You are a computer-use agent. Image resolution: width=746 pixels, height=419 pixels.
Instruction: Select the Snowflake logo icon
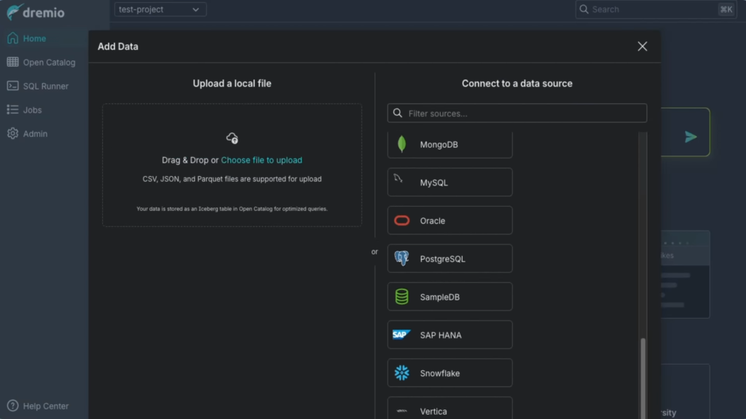pos(402,373)
